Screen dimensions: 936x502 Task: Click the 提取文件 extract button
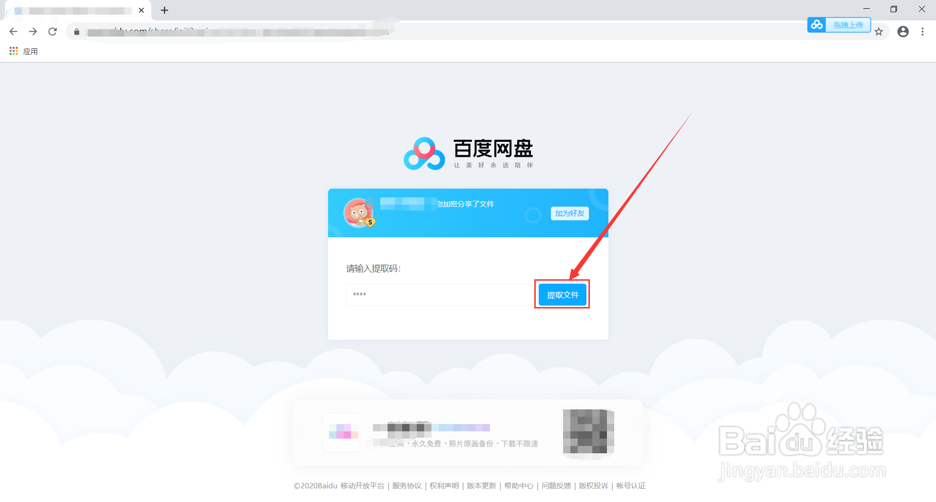click(562, 294)
